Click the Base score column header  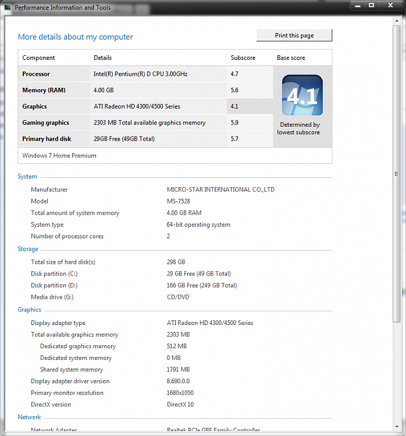[291, 58]
